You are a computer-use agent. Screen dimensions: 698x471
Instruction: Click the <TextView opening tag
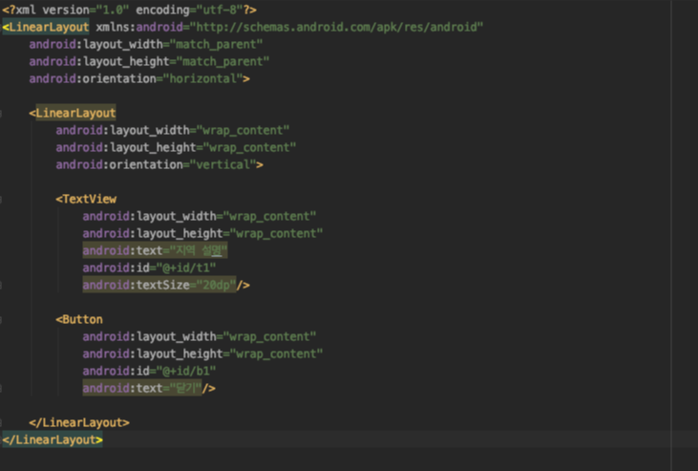click(86, 199)
